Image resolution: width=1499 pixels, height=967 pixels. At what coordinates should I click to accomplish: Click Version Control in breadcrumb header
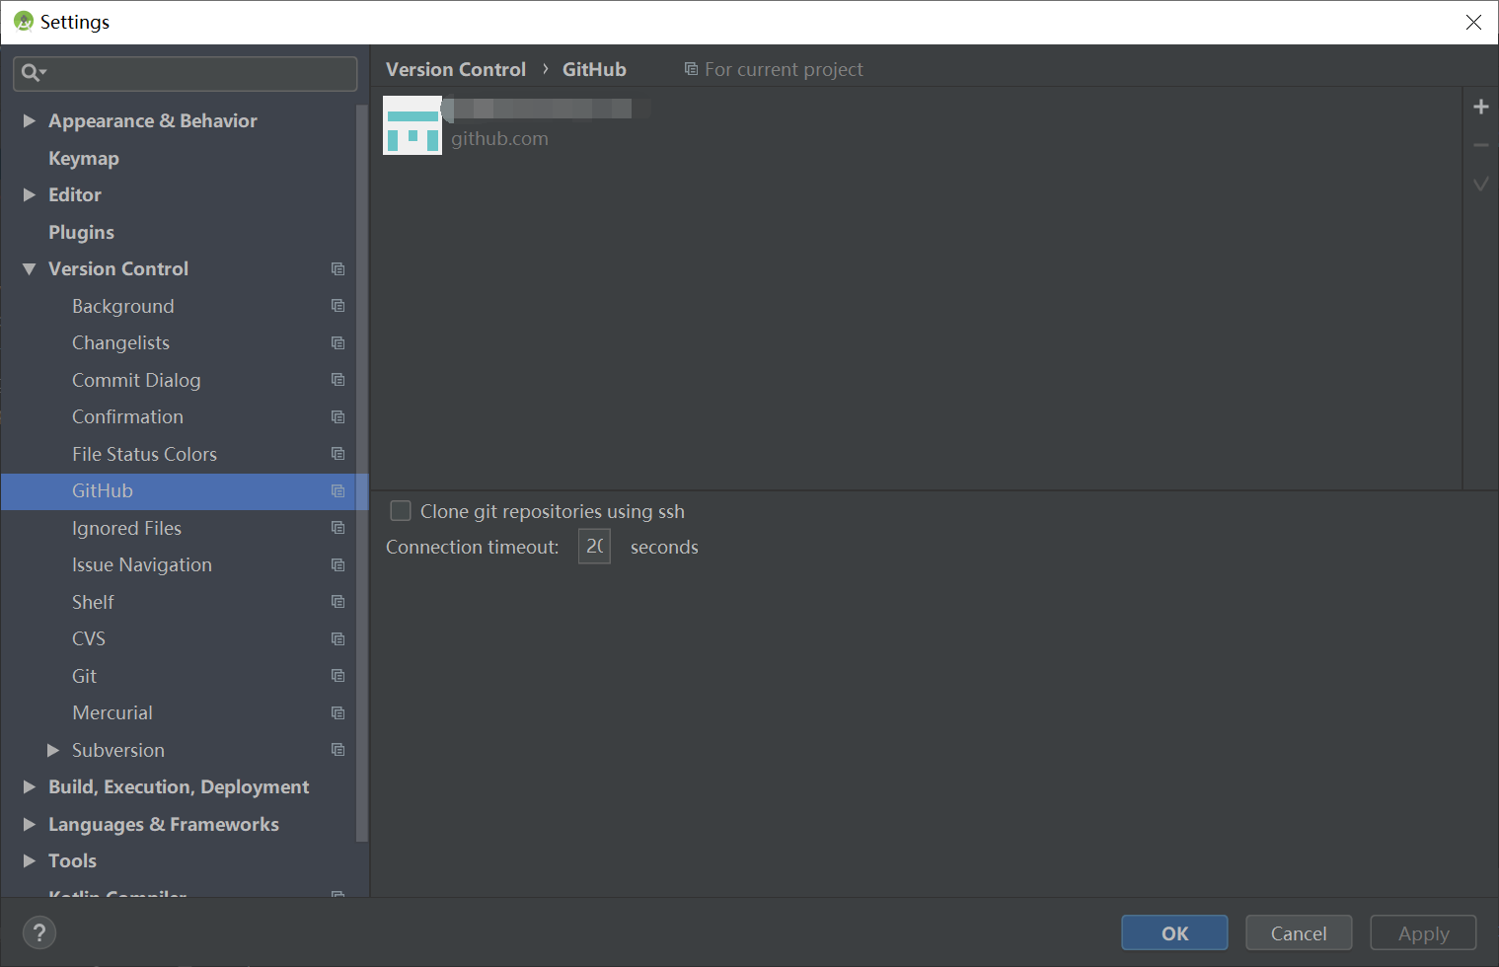pos(456,69)
